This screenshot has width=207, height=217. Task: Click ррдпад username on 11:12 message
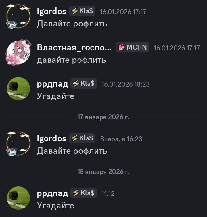53,193
